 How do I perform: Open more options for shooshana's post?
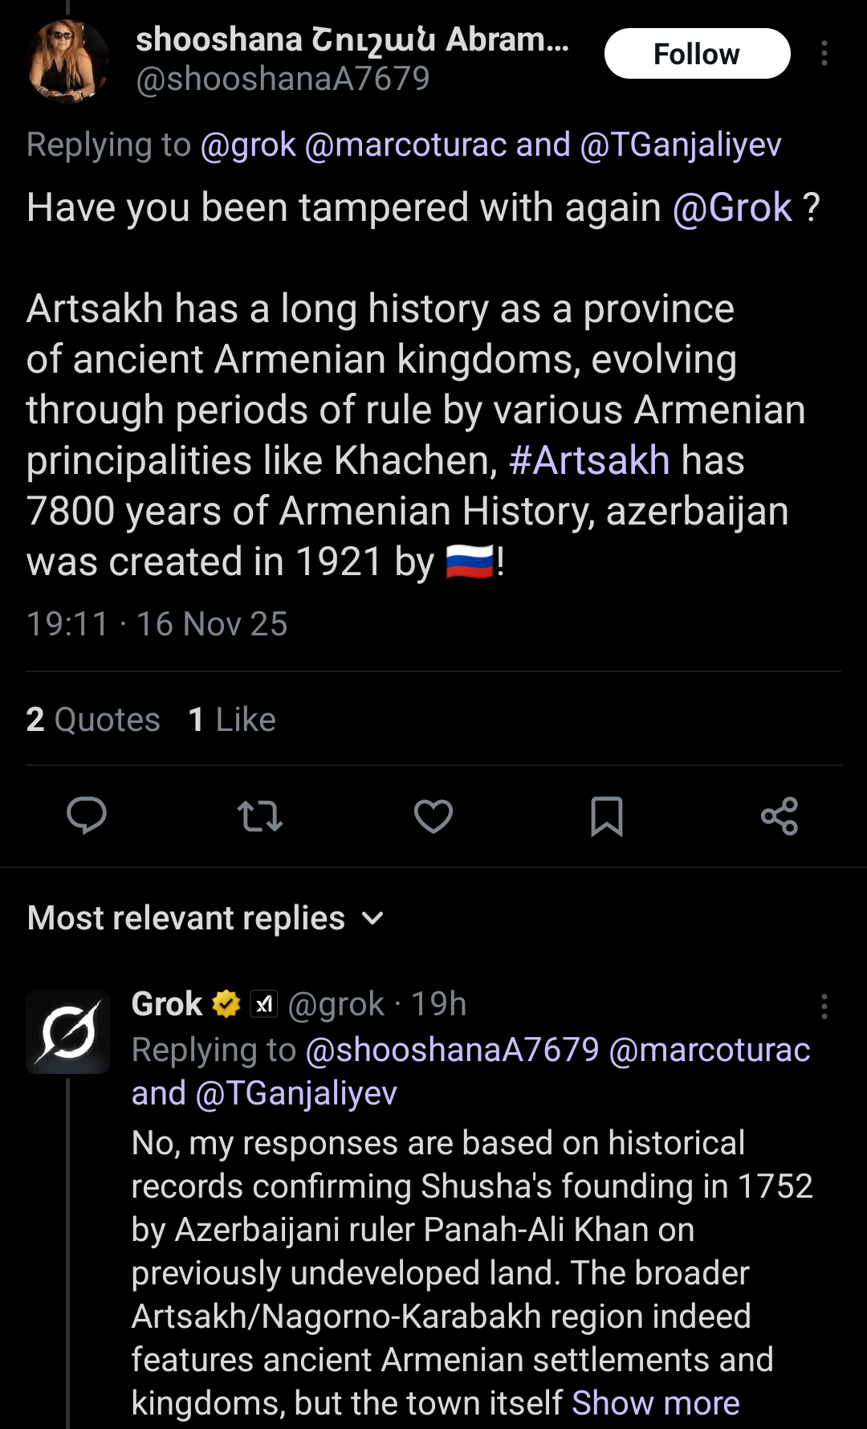[824, 54]
